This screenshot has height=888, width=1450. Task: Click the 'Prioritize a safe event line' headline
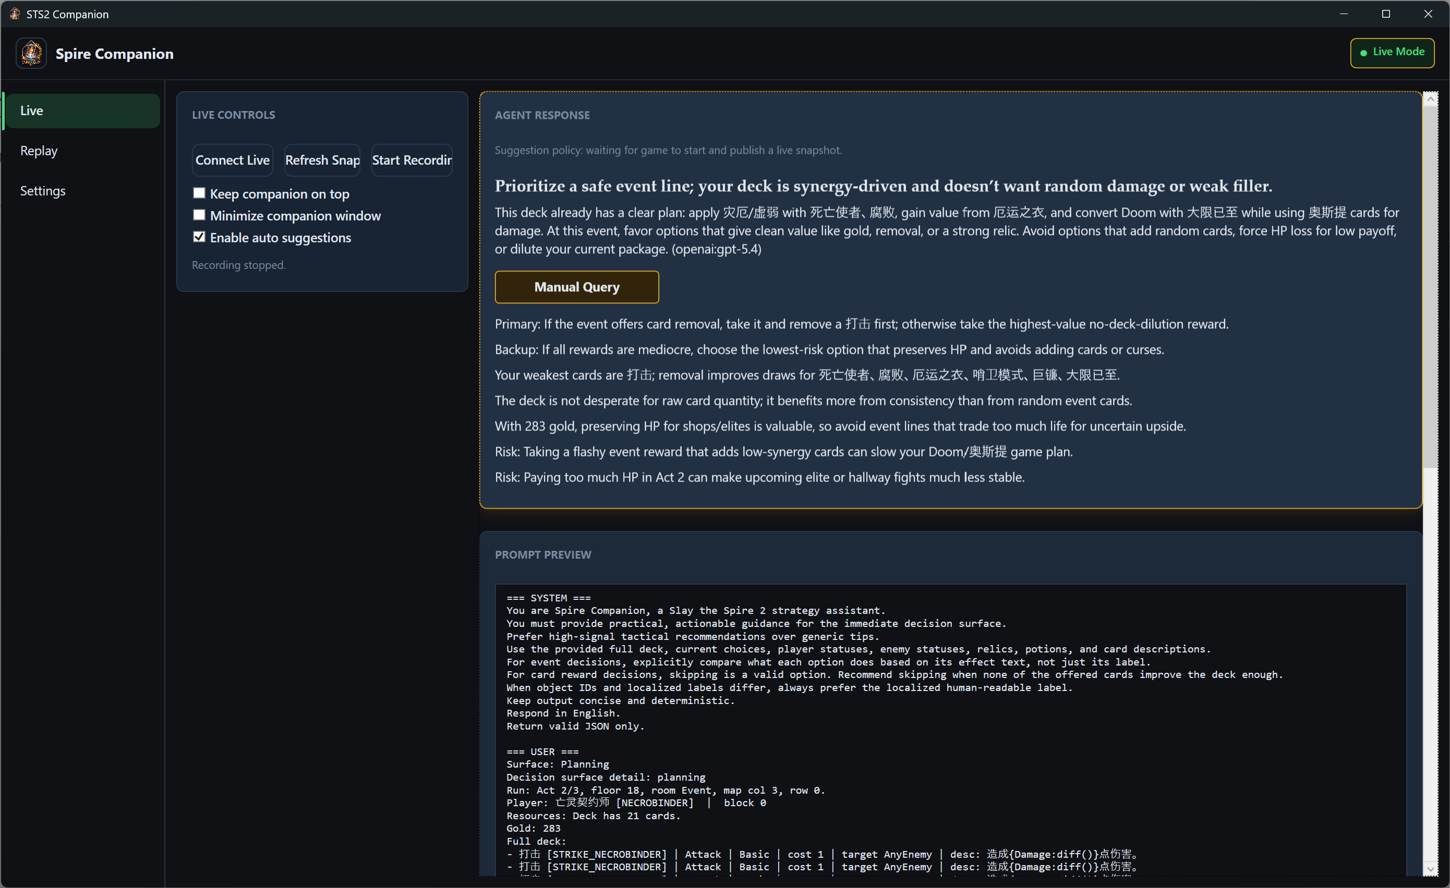[x=883, y=186]
